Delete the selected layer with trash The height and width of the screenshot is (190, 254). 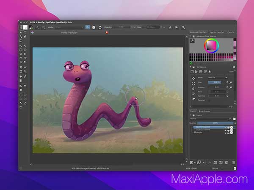click(234, 163)
